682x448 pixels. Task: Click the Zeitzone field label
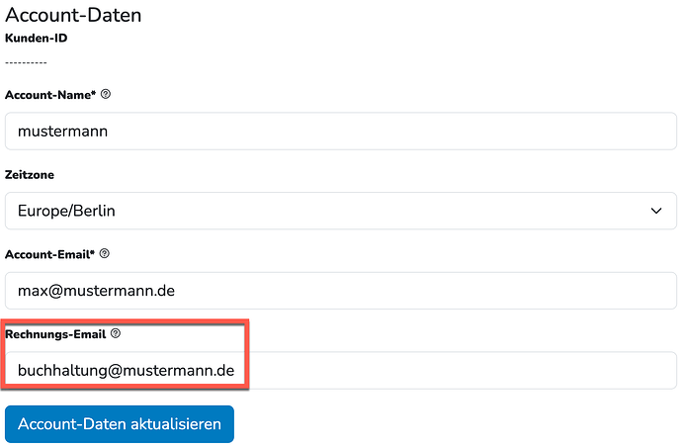pos(30,175)
